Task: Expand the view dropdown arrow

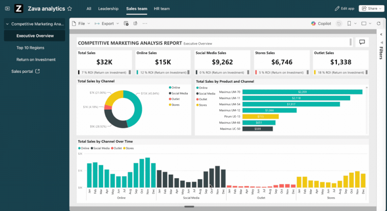Action: coord(370,24)
